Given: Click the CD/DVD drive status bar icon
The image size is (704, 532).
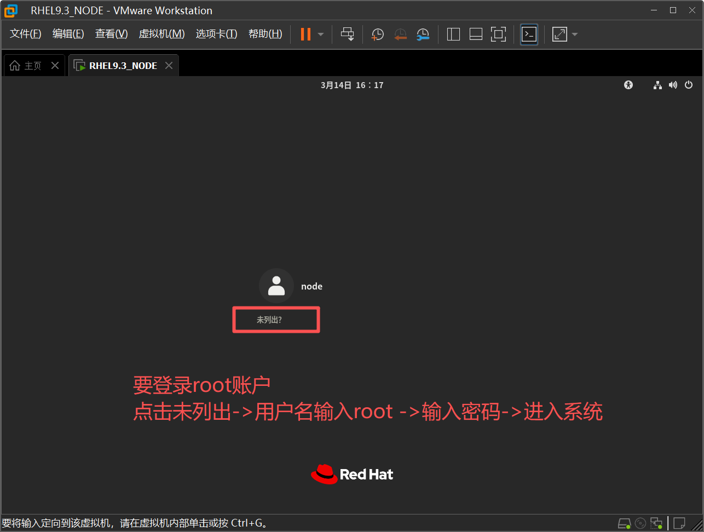Looking at the screenshot, I should 640,523.
